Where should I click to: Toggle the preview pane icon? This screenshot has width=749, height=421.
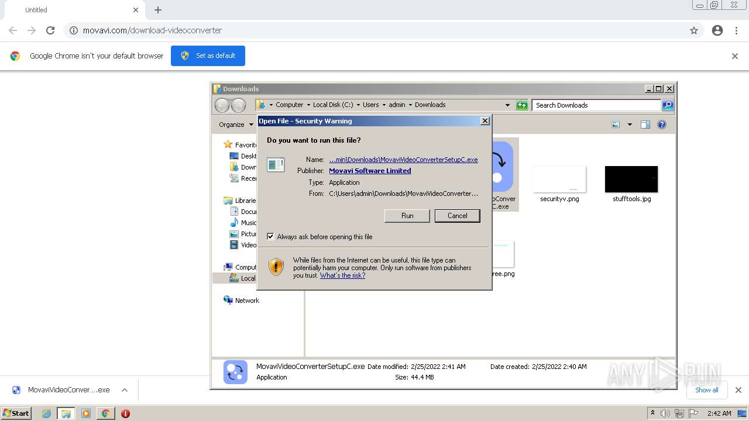pos(645,125)
